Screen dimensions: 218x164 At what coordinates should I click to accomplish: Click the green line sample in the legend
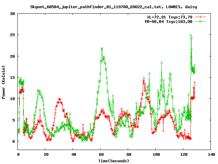pos(200,21)
